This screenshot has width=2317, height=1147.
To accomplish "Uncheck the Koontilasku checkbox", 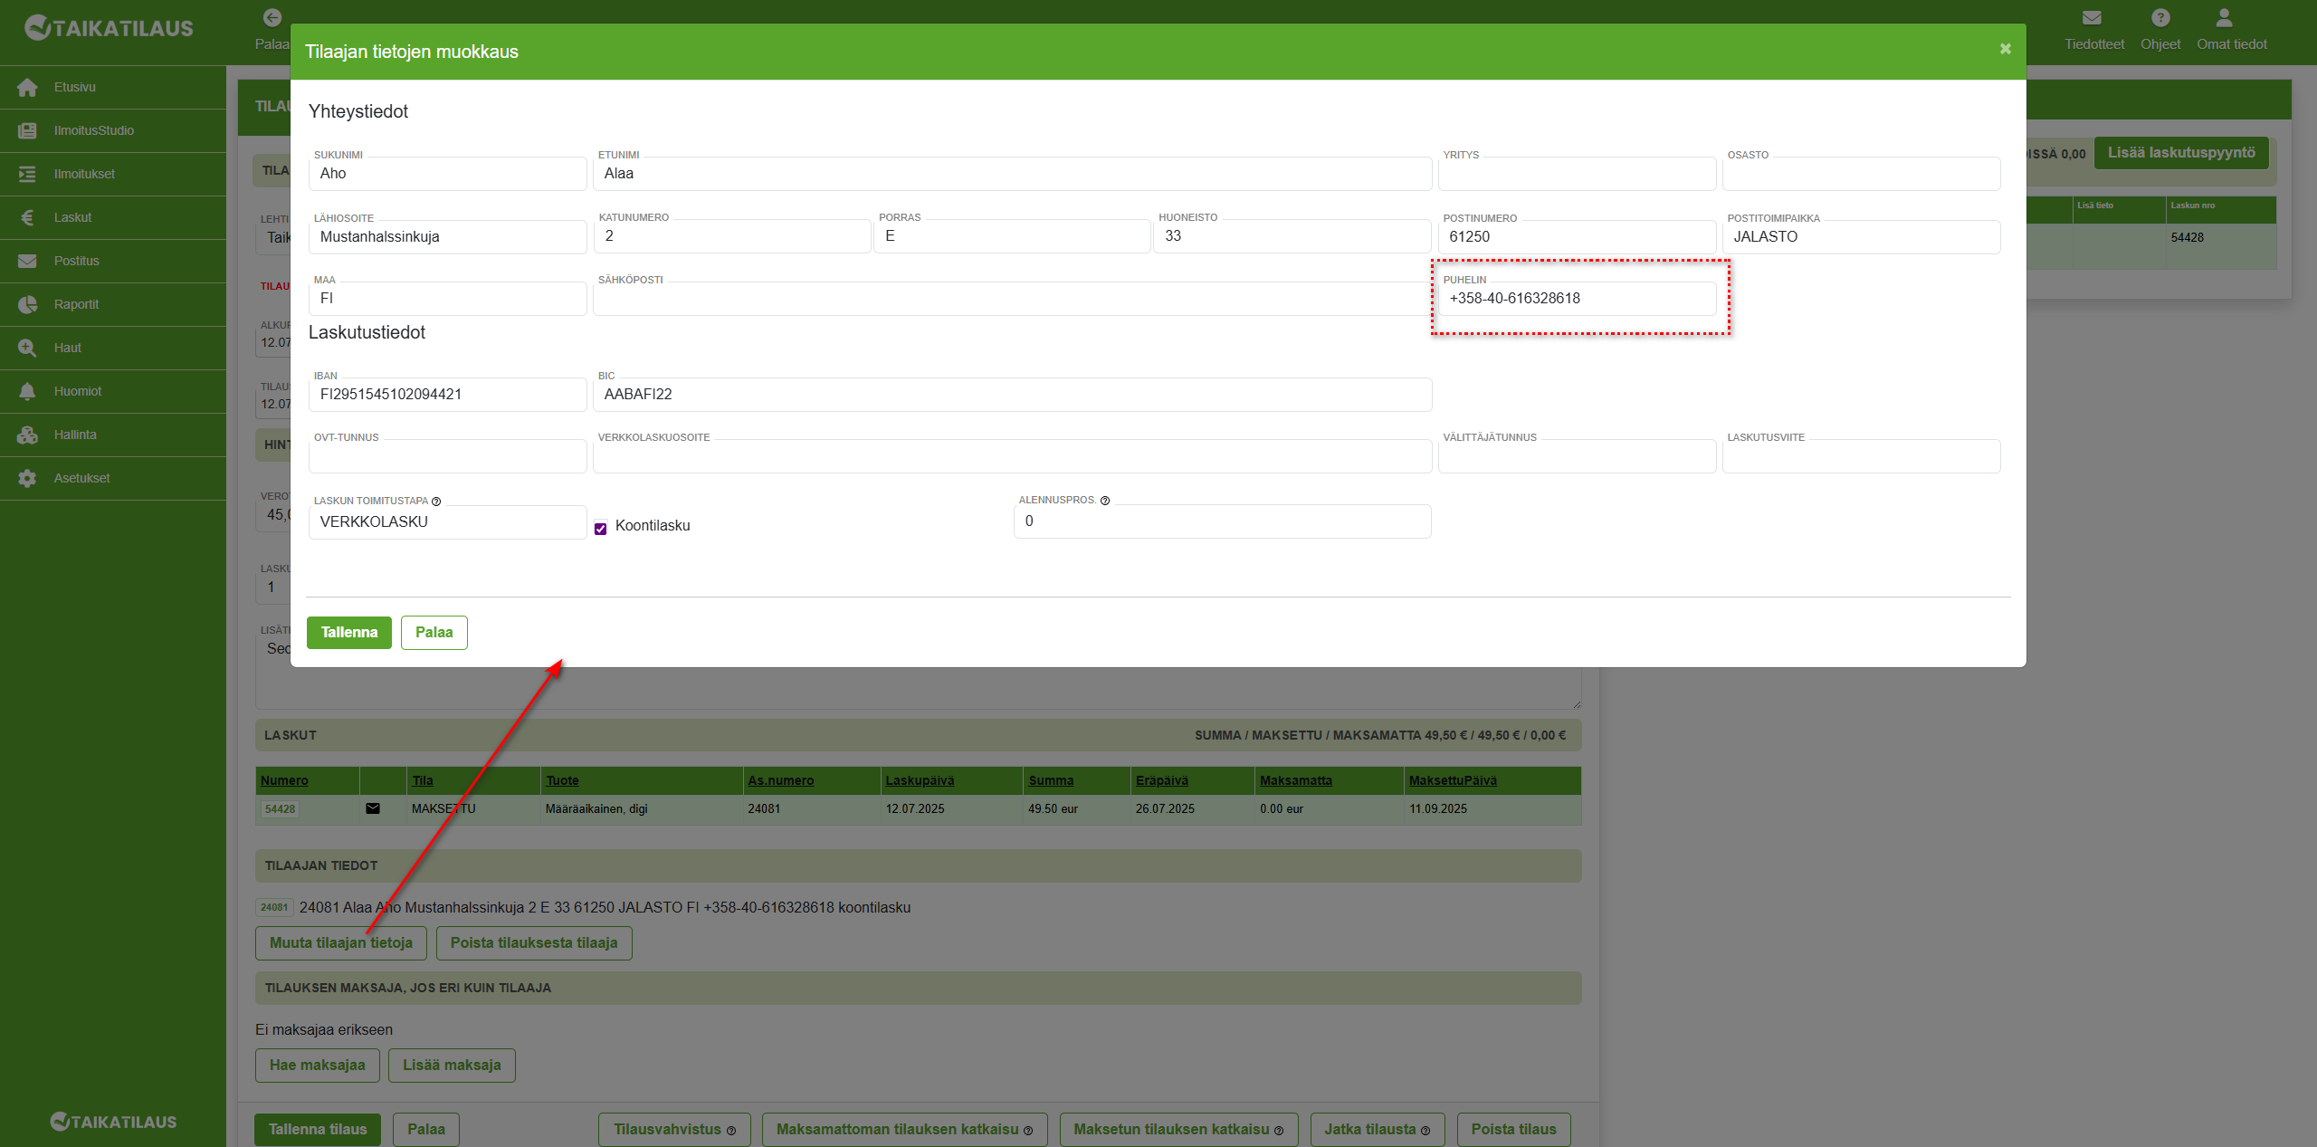I will pos(601,529).
